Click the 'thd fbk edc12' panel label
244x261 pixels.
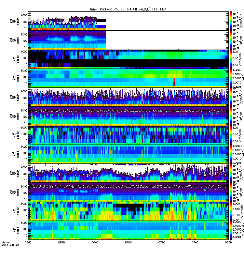[15, 135]
